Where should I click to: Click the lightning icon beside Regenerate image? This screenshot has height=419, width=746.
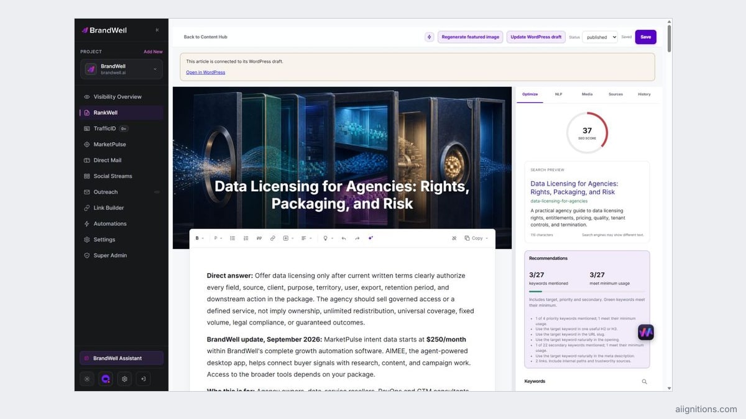tap(429, 37)
